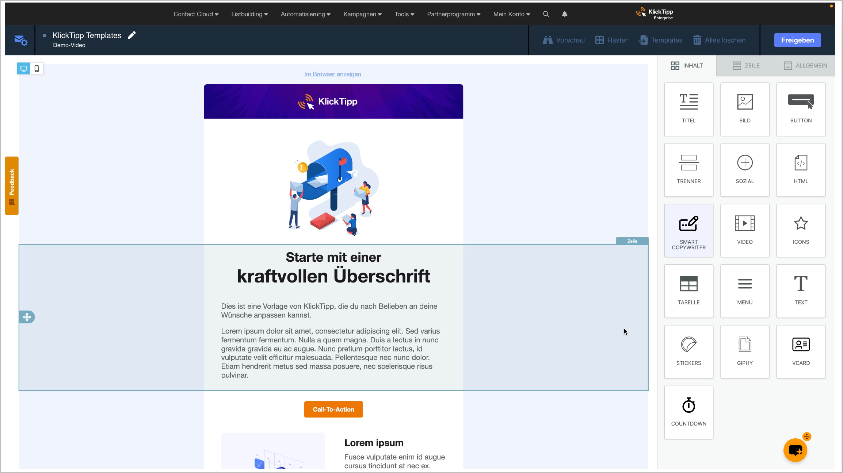The height and width of the screenshot is (473, 843).
Task: Select the Trenner divider block
Action: tap(688, 170)
